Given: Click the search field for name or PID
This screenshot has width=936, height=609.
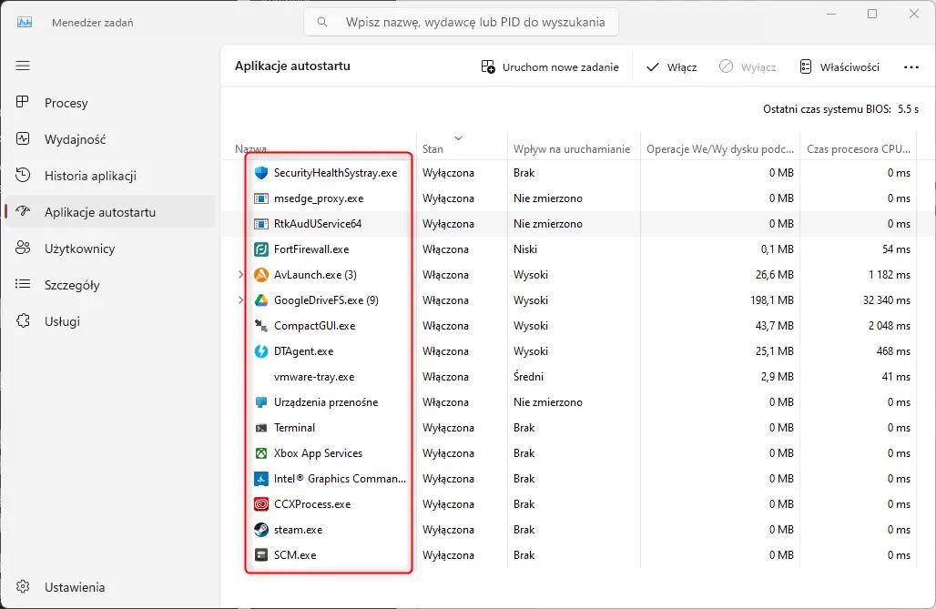Looking at the screenshot, I should point(461,22).
